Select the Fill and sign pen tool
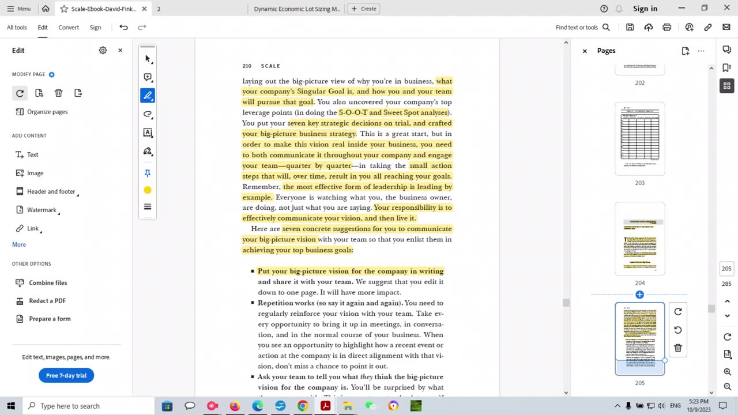The image size is (738, 415). point(148,151)
